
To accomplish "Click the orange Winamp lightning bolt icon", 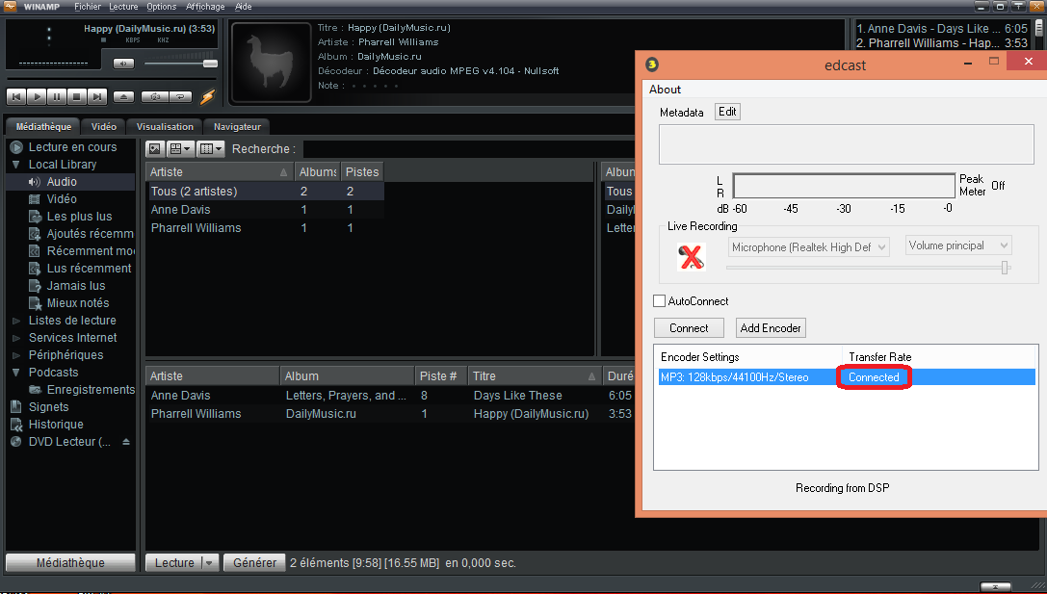I will click(x=208, y=96).
